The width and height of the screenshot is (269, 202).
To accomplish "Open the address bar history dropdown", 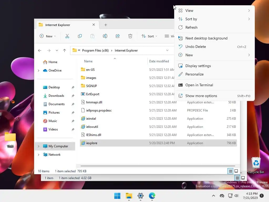I will (x=167, y=50).
